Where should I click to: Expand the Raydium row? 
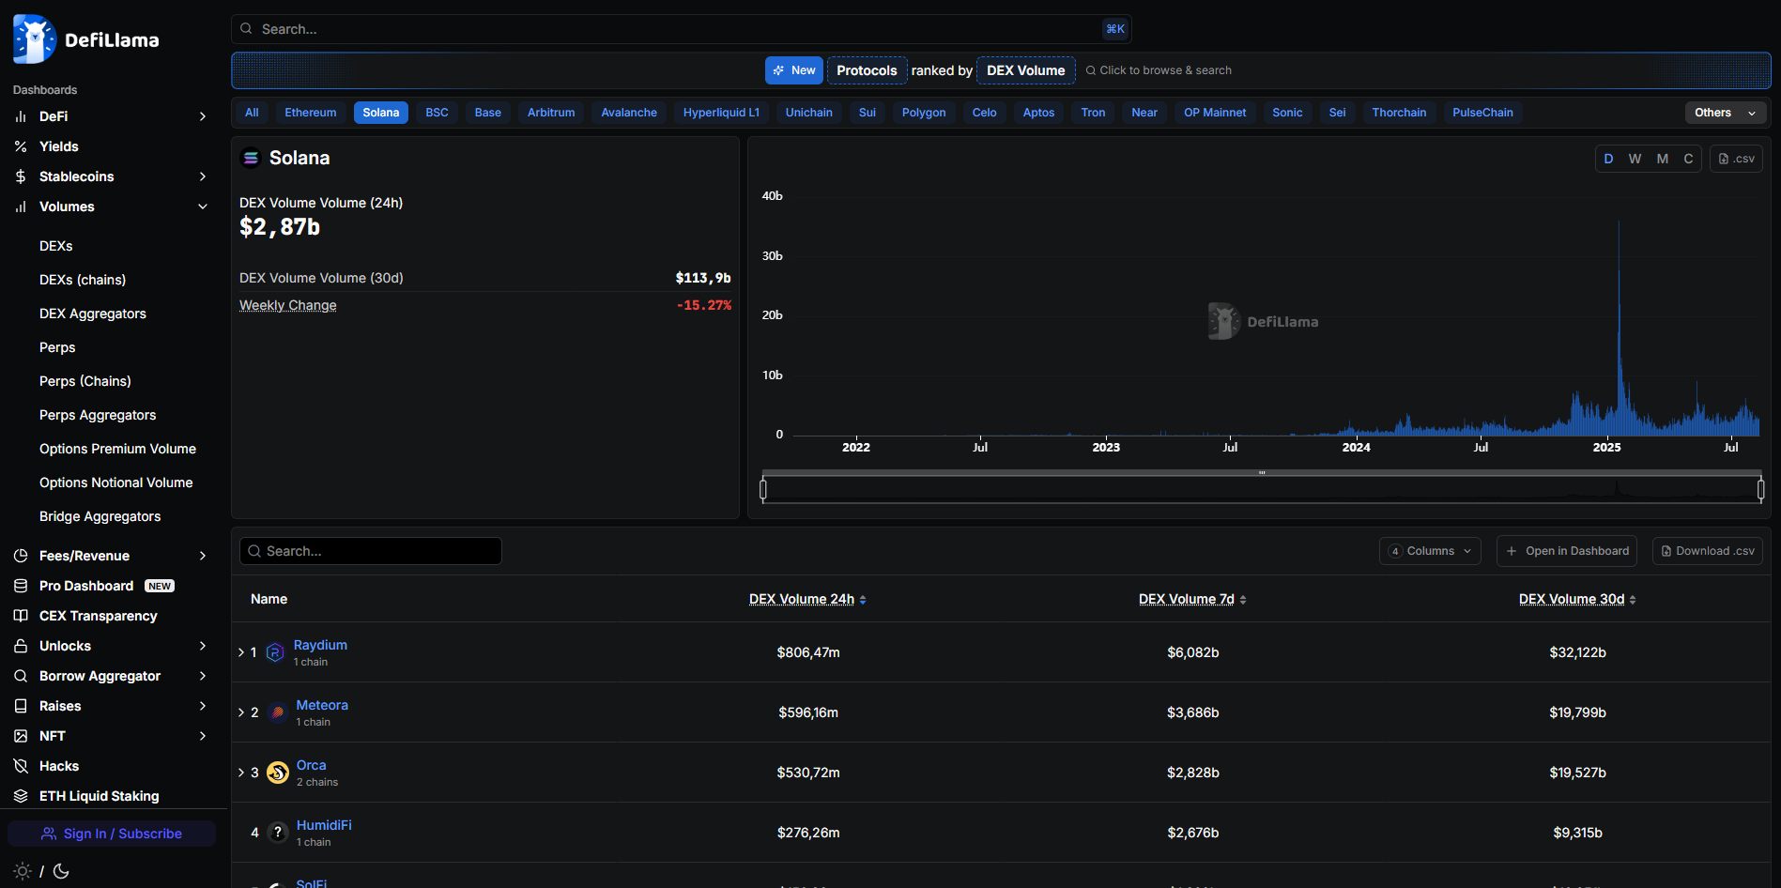[241, 652]
